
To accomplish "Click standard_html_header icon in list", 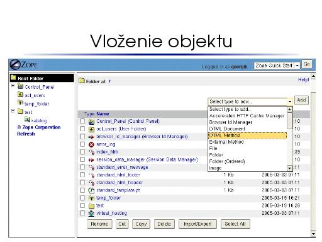I will 91,183.
